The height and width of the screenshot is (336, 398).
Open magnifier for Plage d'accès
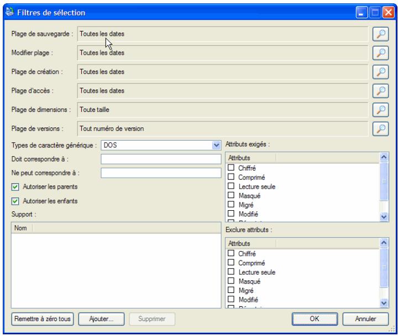[x=380, y=91]
